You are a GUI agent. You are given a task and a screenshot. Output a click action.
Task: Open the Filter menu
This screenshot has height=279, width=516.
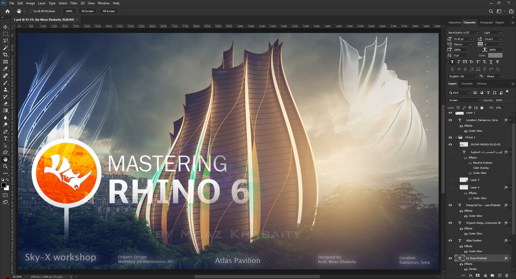pos(74,3)
